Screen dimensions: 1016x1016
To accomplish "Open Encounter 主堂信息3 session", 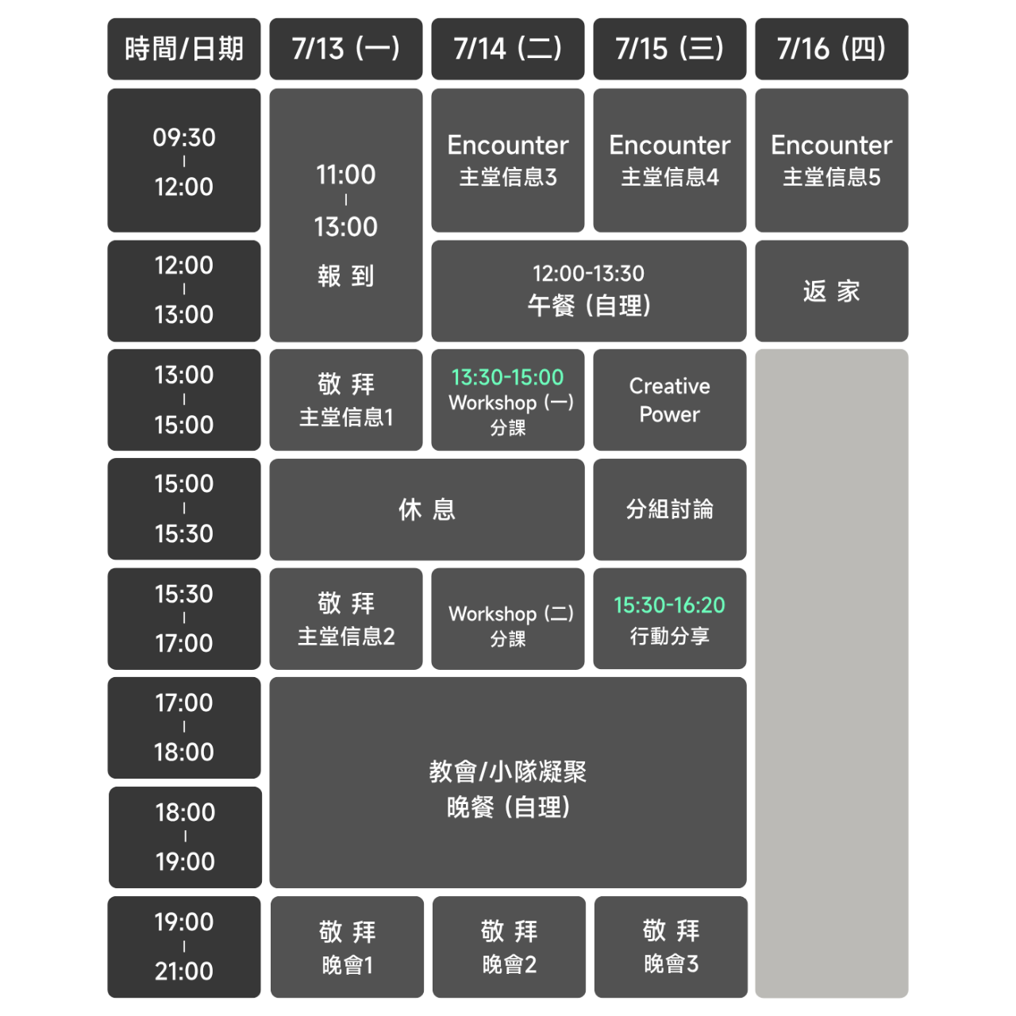I will click(508, 160).
